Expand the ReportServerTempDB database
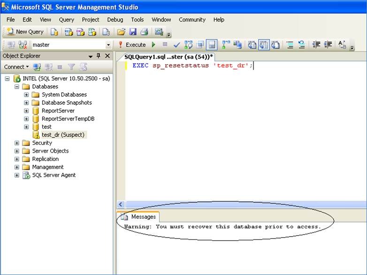Screen dimensions: 367x275 [26, 119]
